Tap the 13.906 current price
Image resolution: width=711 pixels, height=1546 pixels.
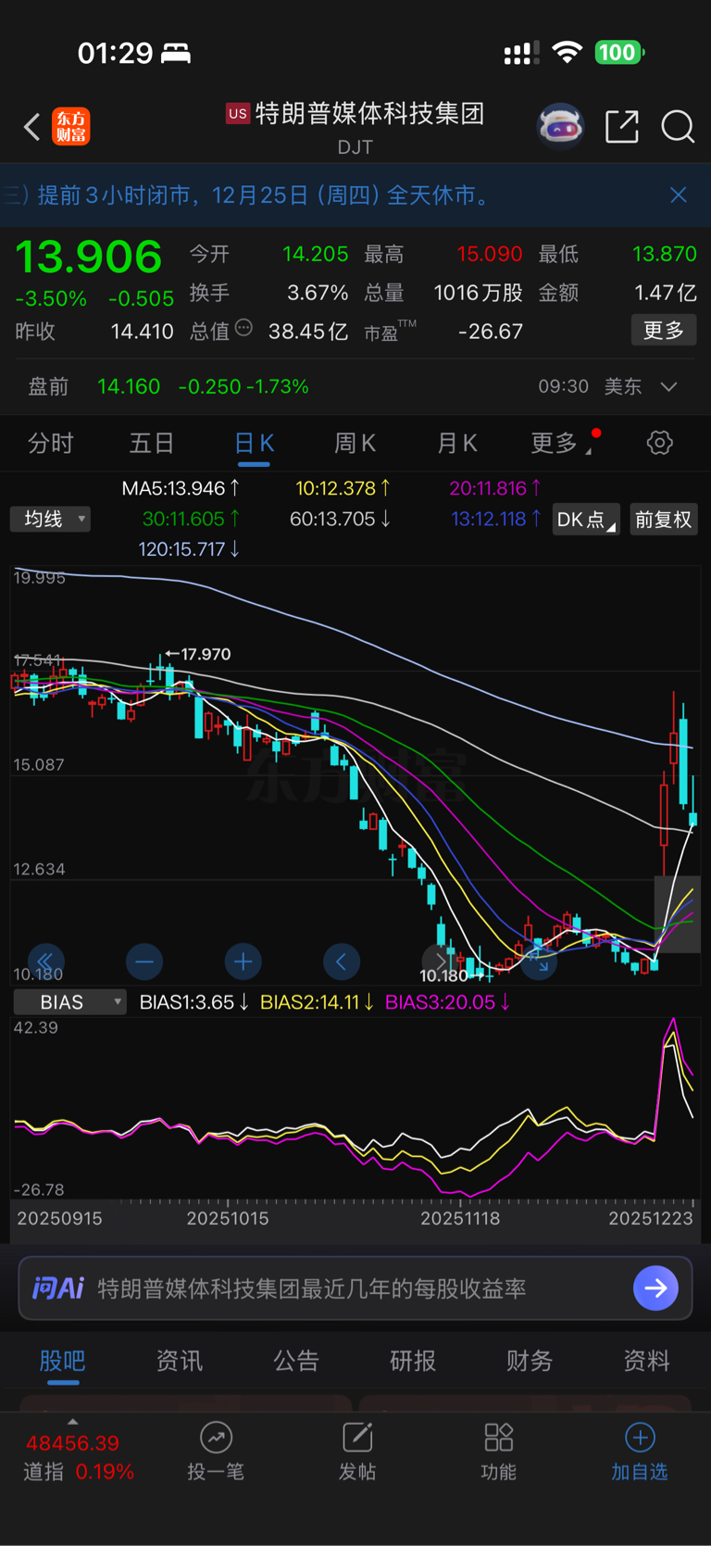[89, 257]
